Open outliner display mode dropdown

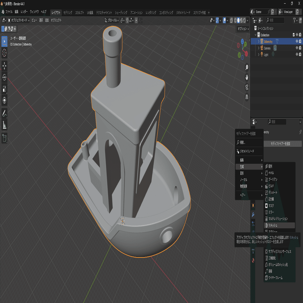(x=261, y=20)
